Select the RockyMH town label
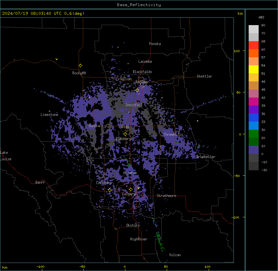The height and width of the screenshot is (271, 278). 79,73
